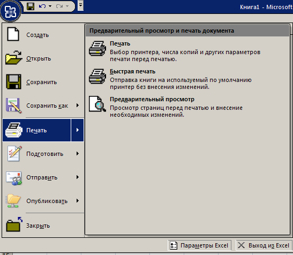
Task: Click the Сохранить как floppy-with-pencil icon
Action: click(14, 106)
